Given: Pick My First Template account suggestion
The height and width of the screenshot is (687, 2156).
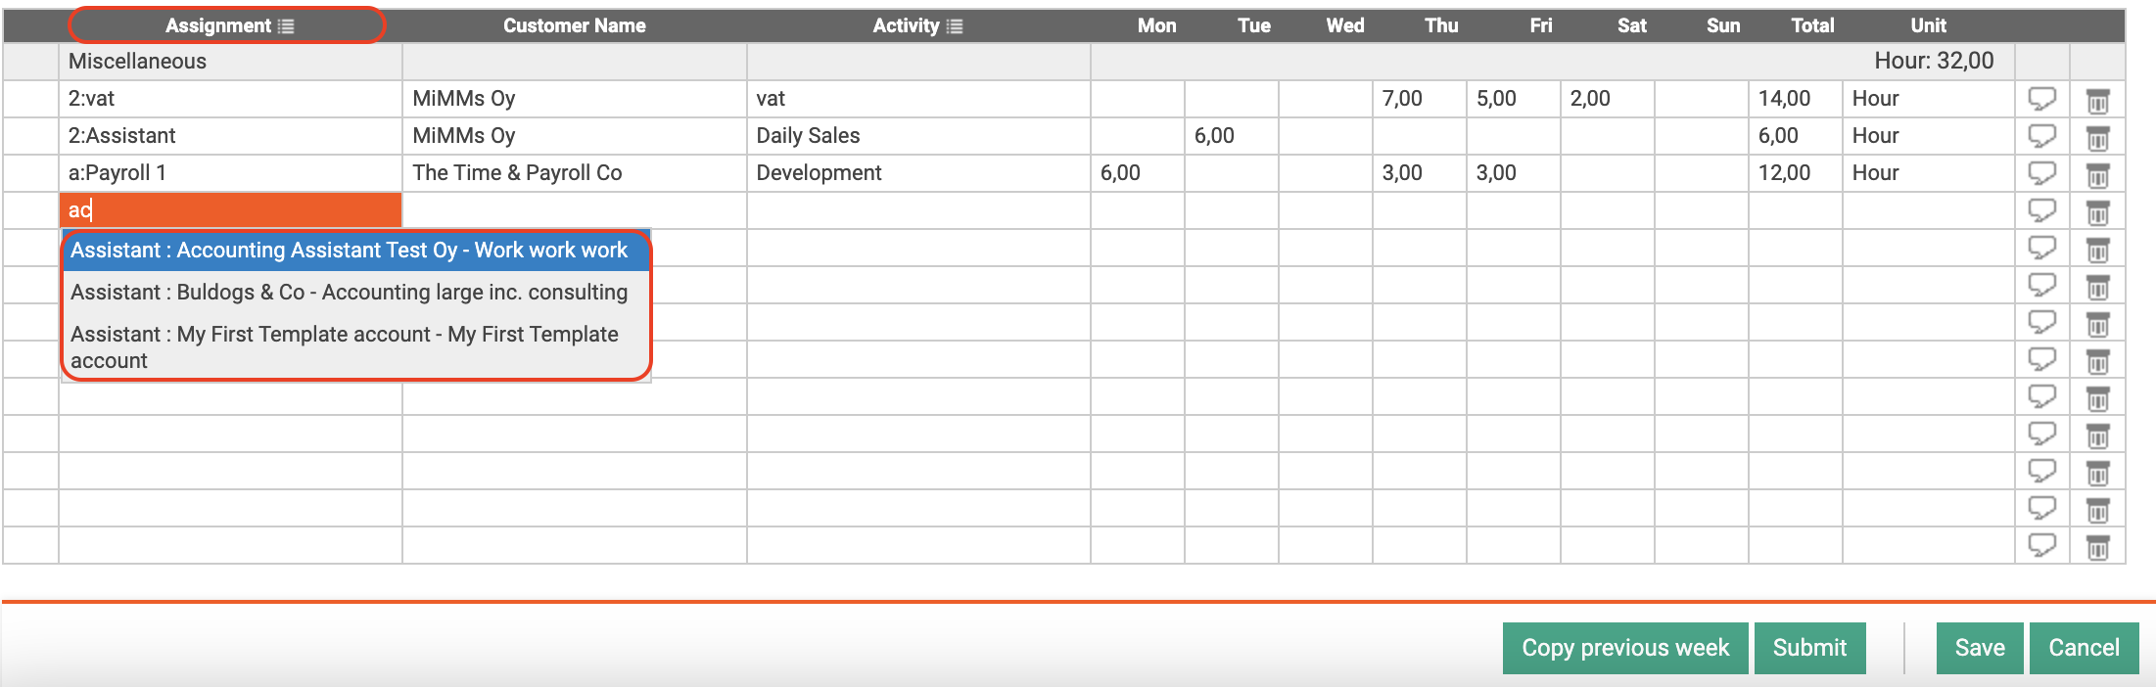Looking at the screenshot, I should (x=344, y=346).
